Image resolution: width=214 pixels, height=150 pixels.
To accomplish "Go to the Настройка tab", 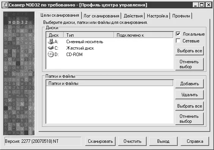I will [157, 16].
